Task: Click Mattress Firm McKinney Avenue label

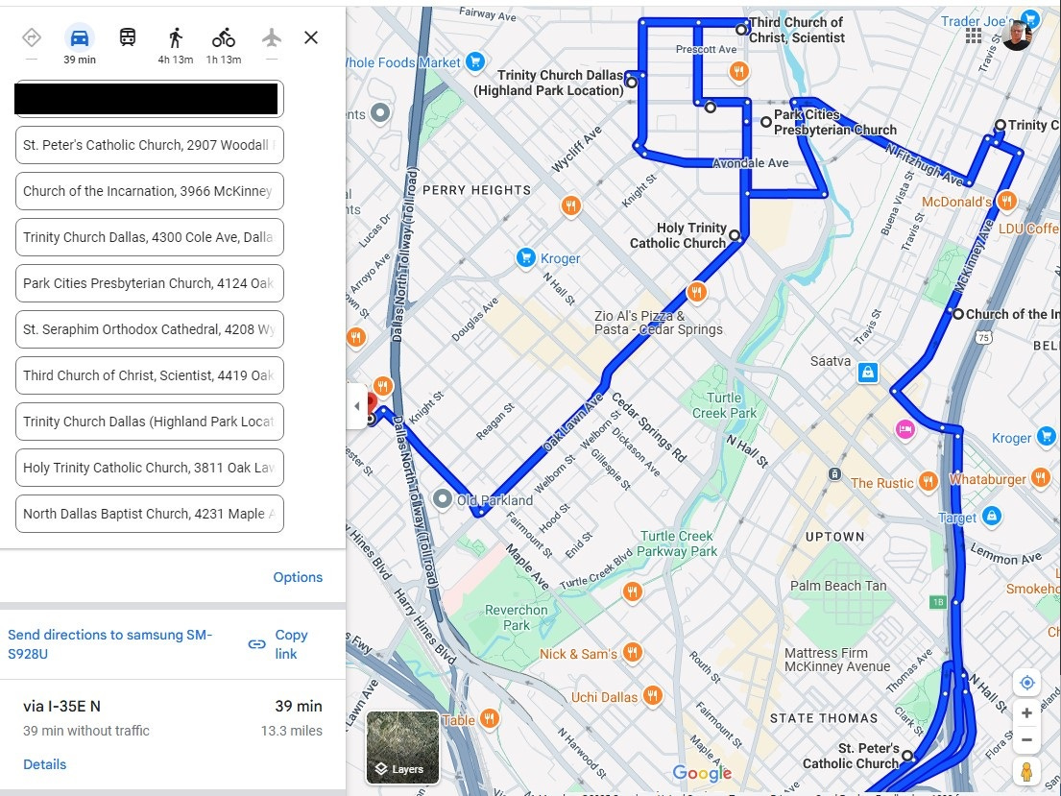Action: coord(837,660)
